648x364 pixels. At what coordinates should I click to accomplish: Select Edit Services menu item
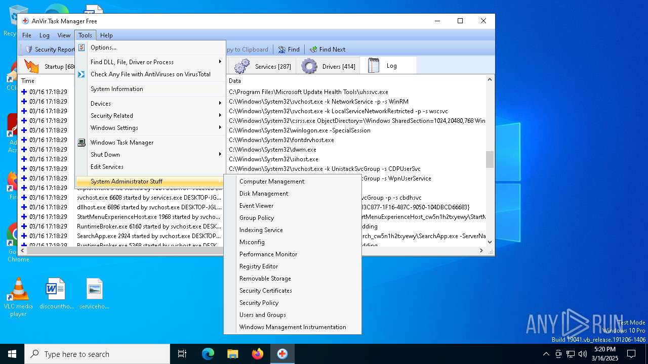[150, 167]
